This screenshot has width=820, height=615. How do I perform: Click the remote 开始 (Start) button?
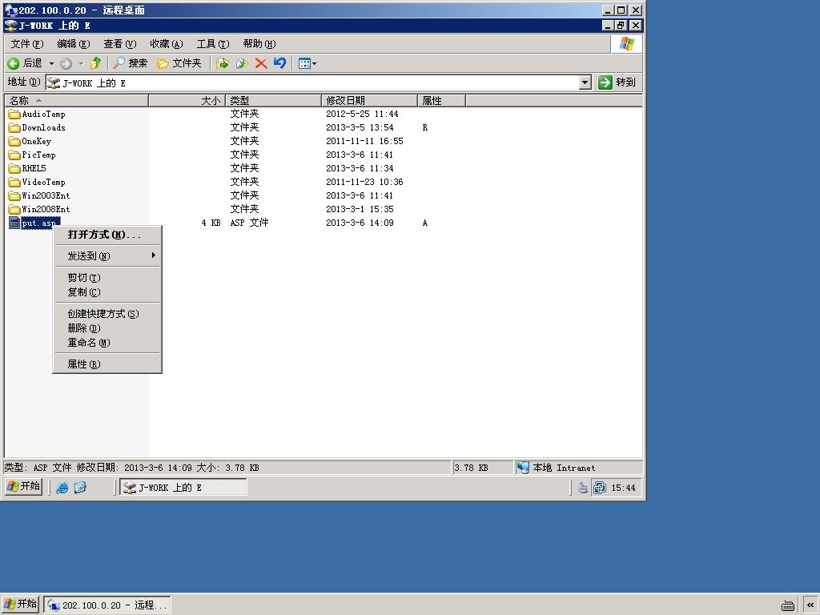23,486
